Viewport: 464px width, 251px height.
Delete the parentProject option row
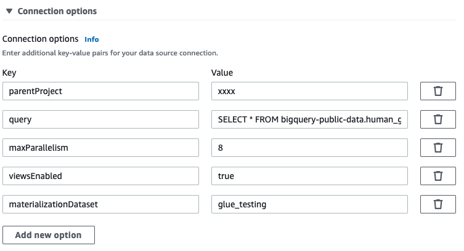coord(438,91)
